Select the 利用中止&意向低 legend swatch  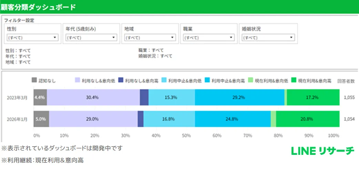tap(164, 81)
